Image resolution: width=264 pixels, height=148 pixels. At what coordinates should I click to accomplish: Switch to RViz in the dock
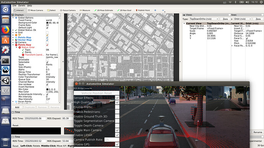coord(5,91)
